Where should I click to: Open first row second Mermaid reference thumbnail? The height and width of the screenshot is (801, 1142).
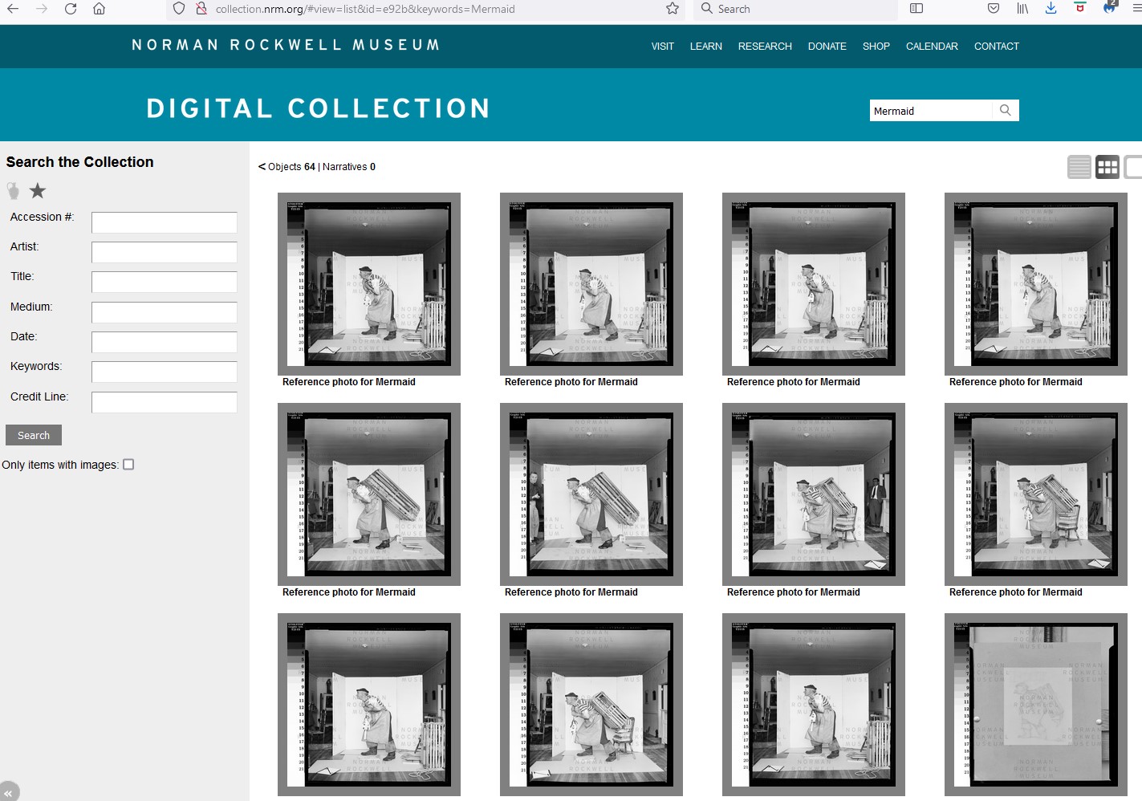[x=591, y=284]
